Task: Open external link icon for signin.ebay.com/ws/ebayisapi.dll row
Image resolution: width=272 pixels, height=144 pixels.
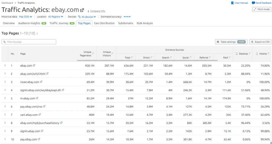Action: 63,90
